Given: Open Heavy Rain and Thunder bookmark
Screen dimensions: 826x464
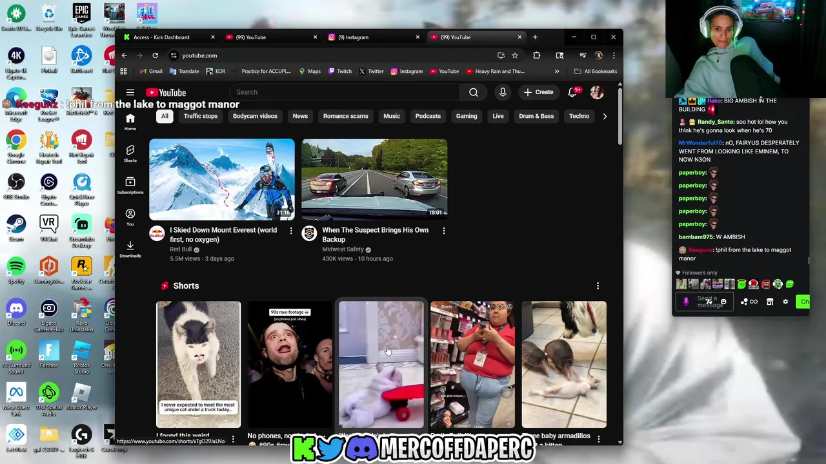Looking at the screenshot, I should [x=495, y=72].
